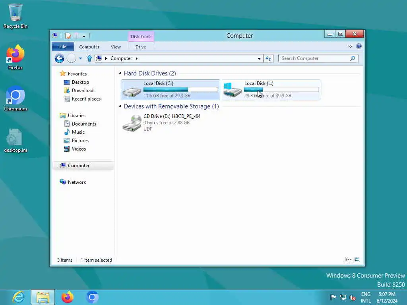
Task: Open Explorer Help question mark icon
Action: click(359, 46)
